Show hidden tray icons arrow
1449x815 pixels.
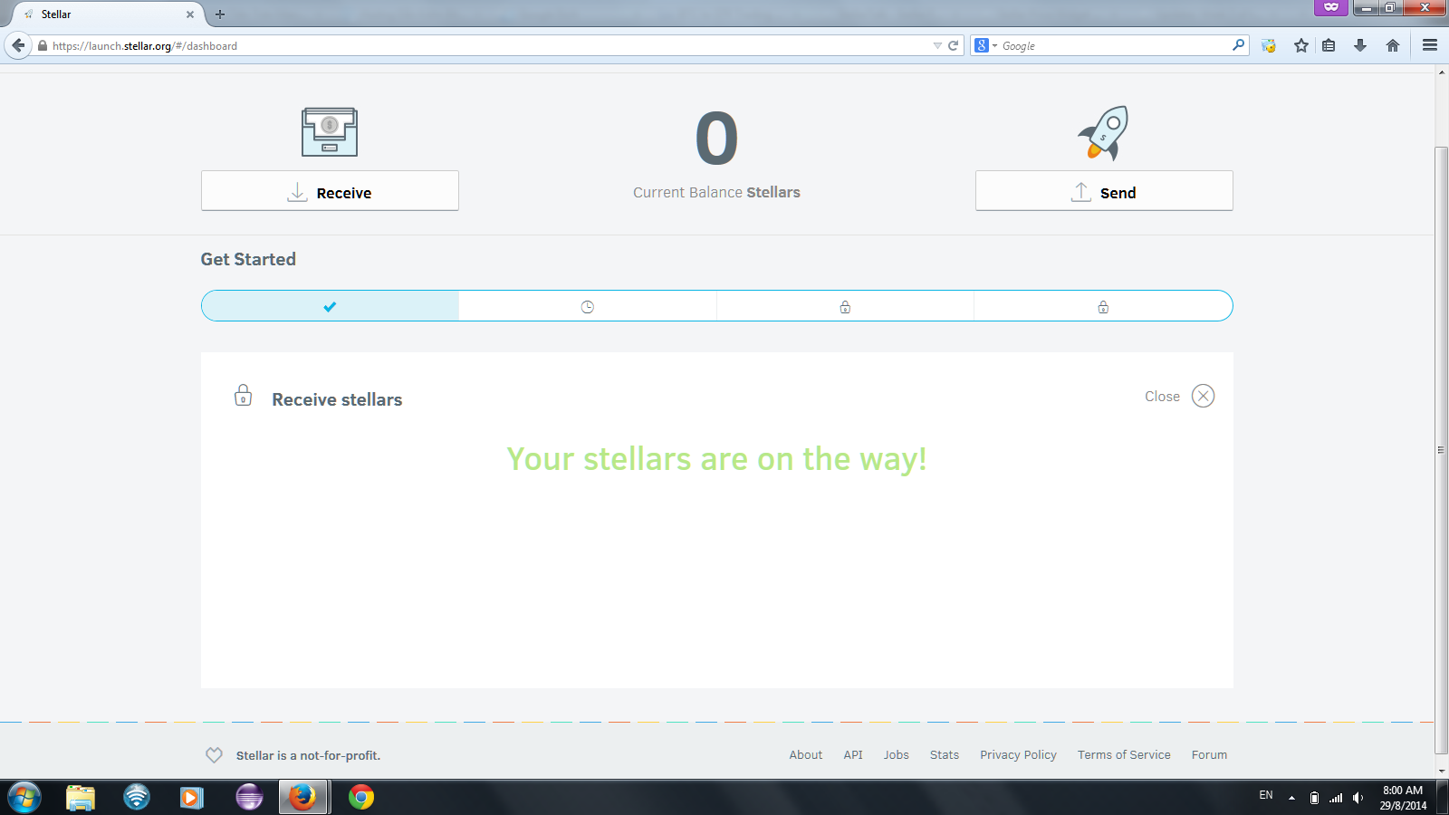(1291, 798)
